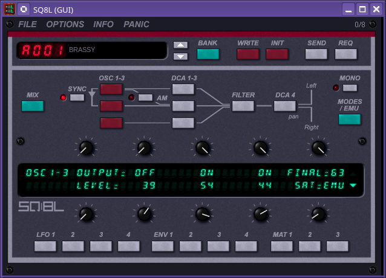Open the ENV 4 page

(246, 247)
